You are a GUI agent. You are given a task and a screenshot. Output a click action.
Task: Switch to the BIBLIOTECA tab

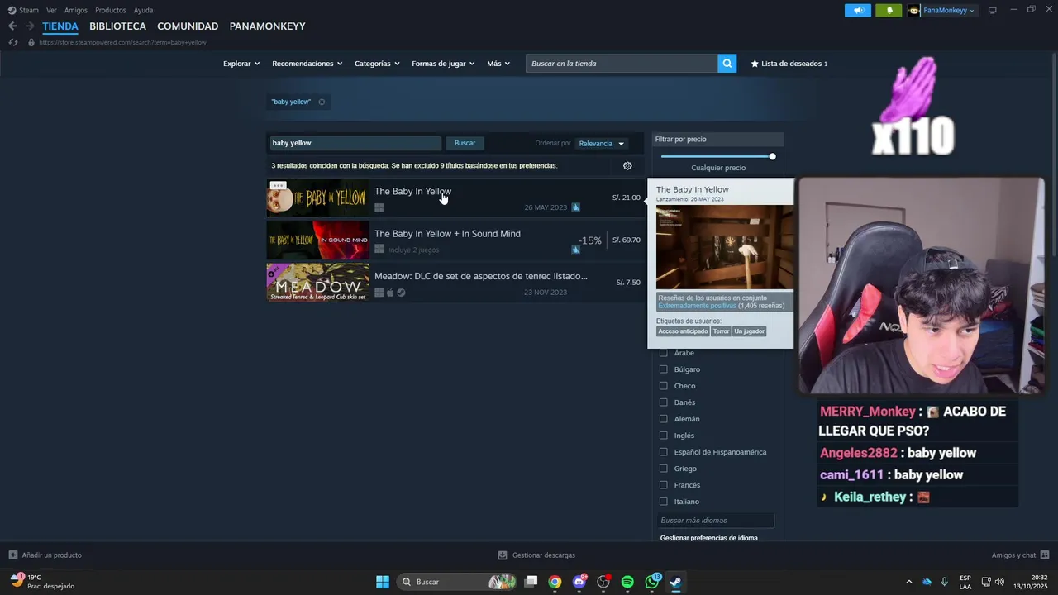pos(117,26)
